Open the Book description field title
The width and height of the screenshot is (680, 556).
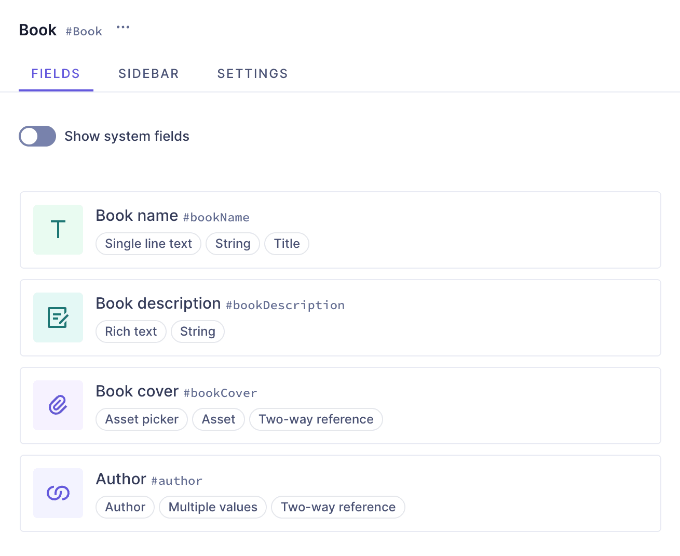coord(158,303)
